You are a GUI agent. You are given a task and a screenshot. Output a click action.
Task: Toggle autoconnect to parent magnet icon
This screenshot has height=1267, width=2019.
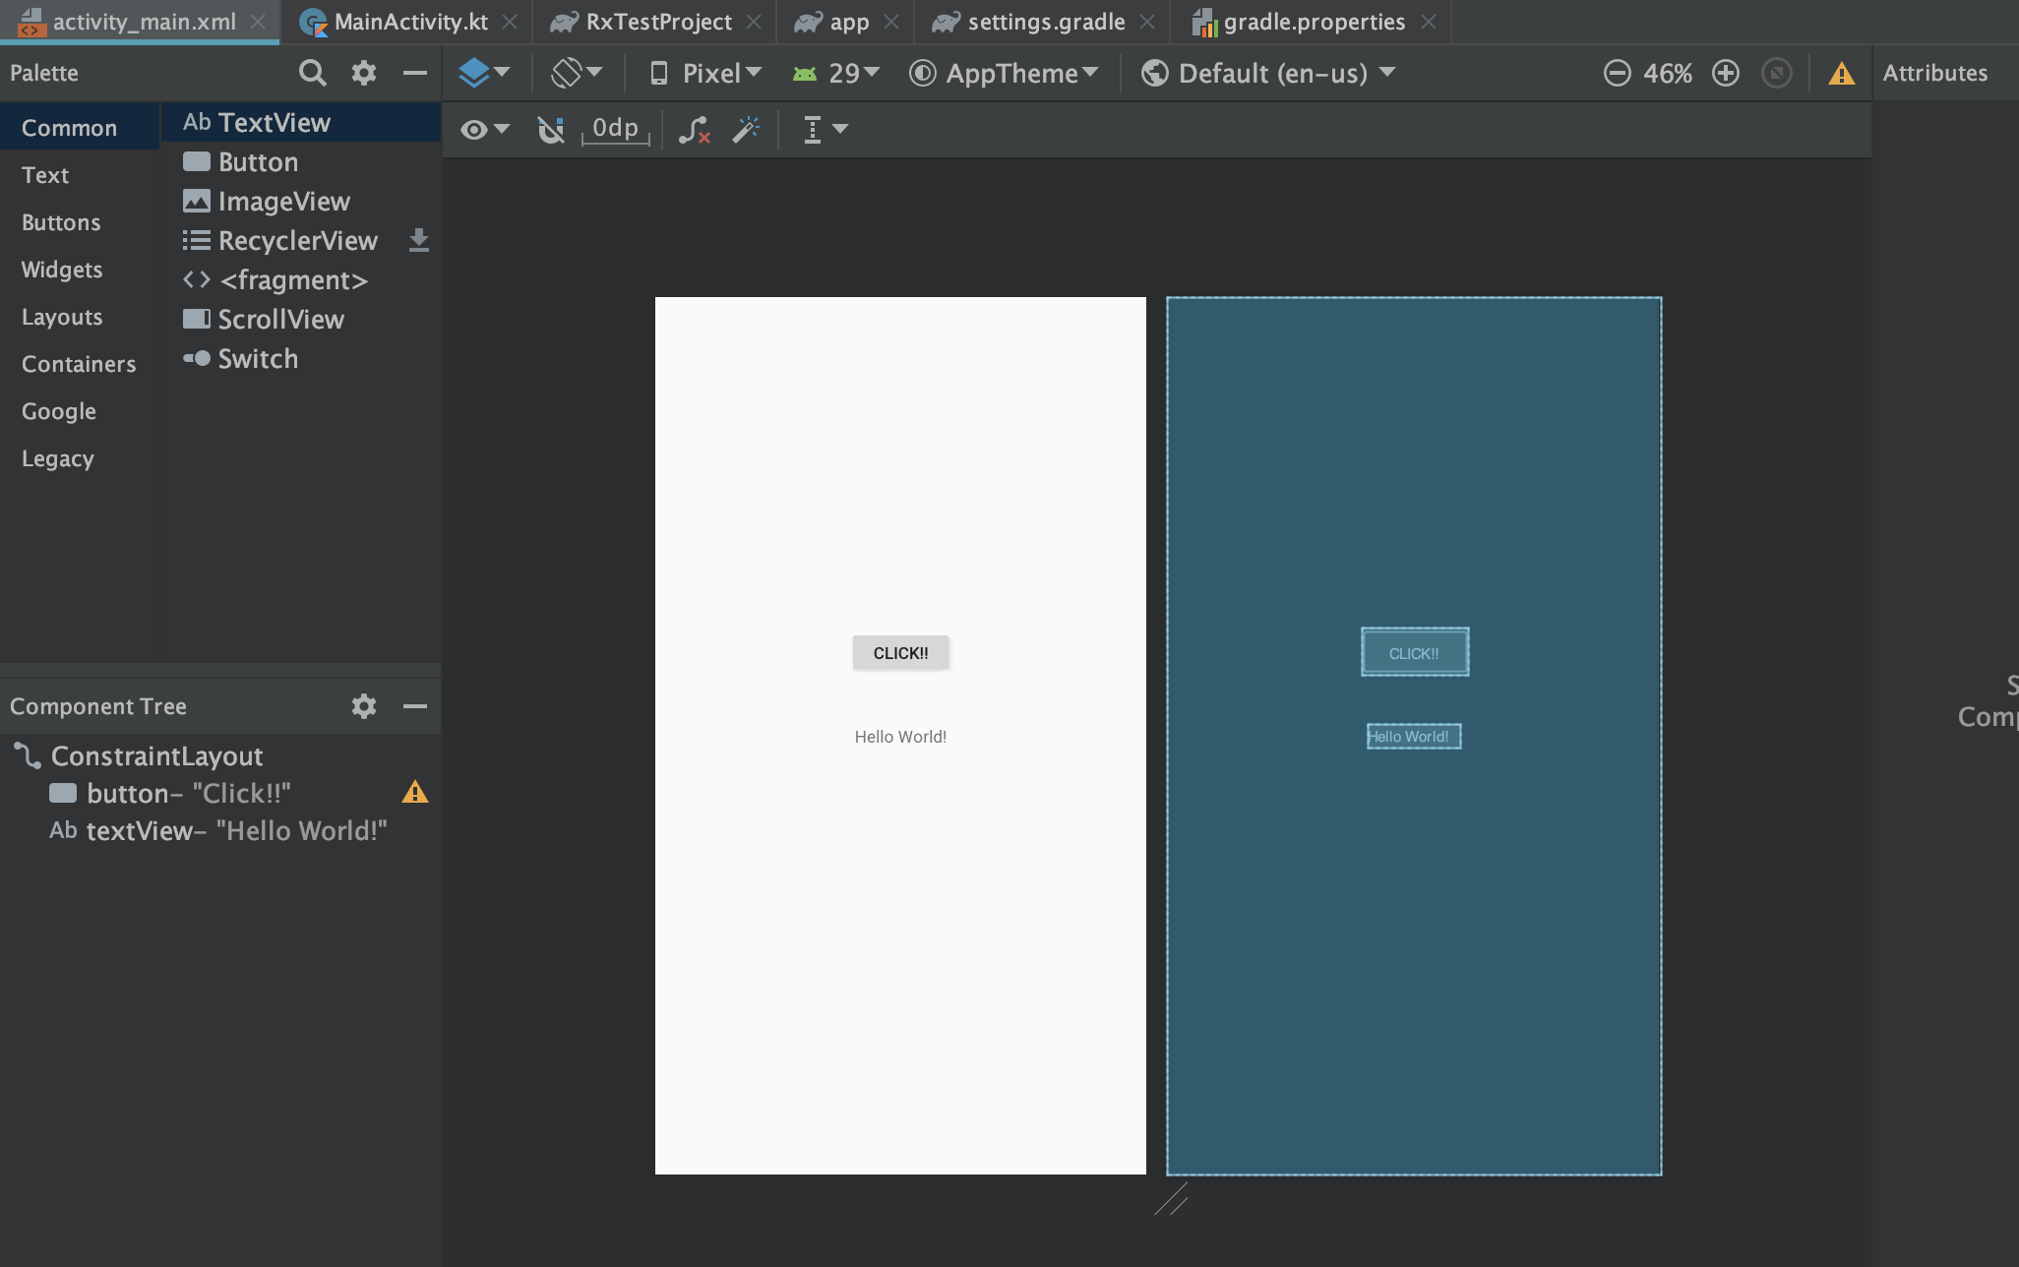coord(551,129)
